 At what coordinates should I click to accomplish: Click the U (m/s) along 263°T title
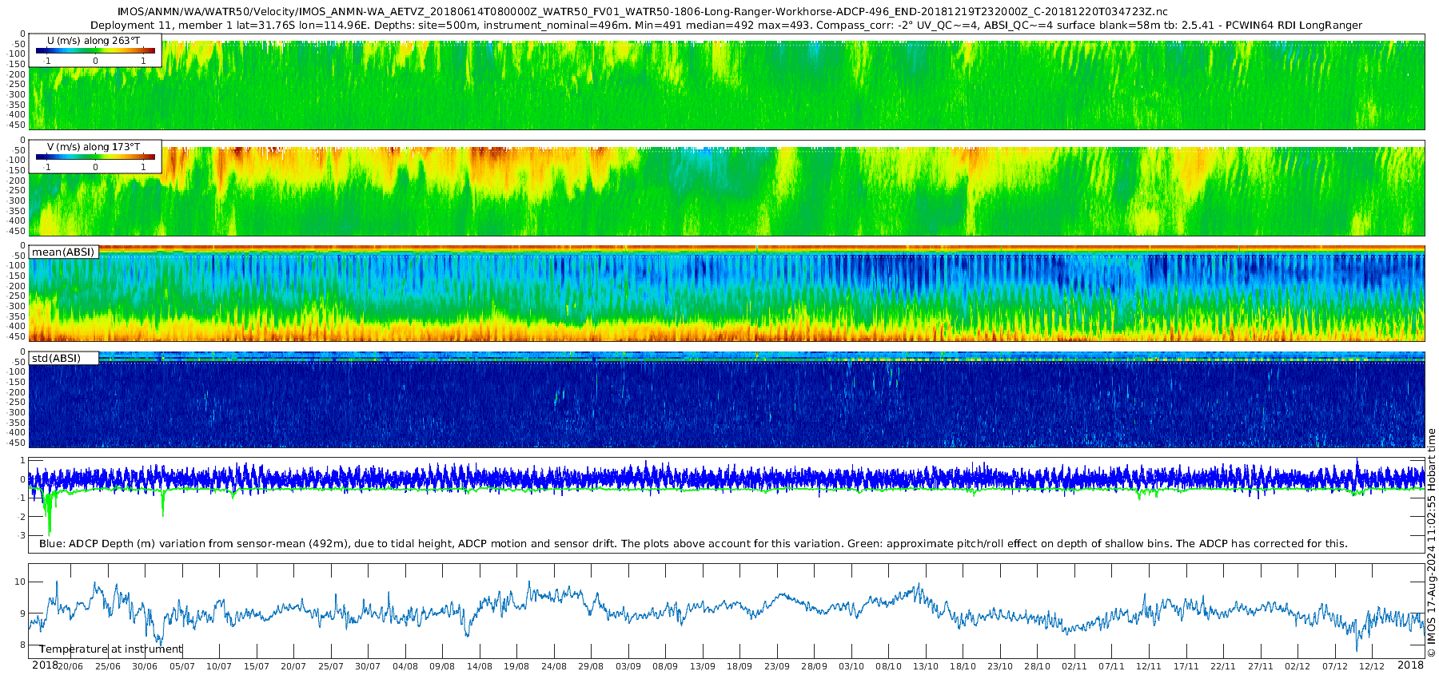[x=94, y=40]
